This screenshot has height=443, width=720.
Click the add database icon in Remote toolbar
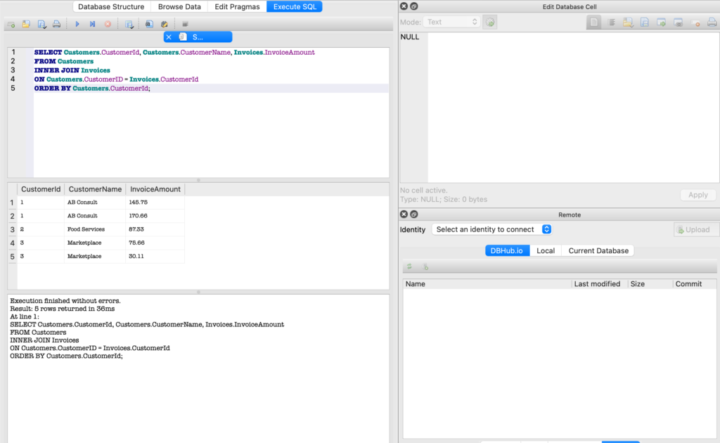coord(425,267)
